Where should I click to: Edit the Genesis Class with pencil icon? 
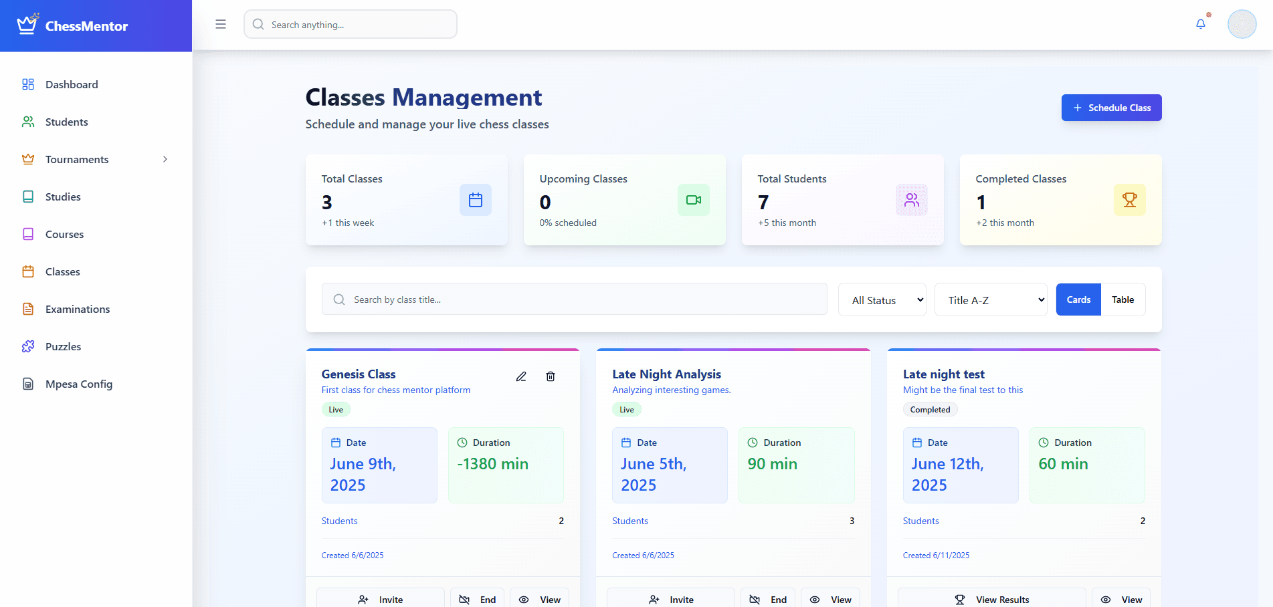point(521,376)
